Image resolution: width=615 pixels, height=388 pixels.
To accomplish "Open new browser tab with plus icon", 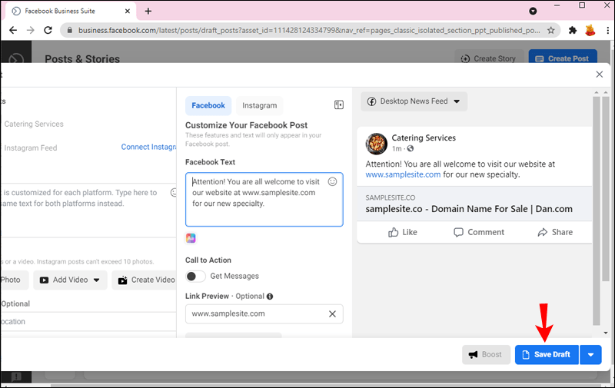I will [x=148, y=11].
